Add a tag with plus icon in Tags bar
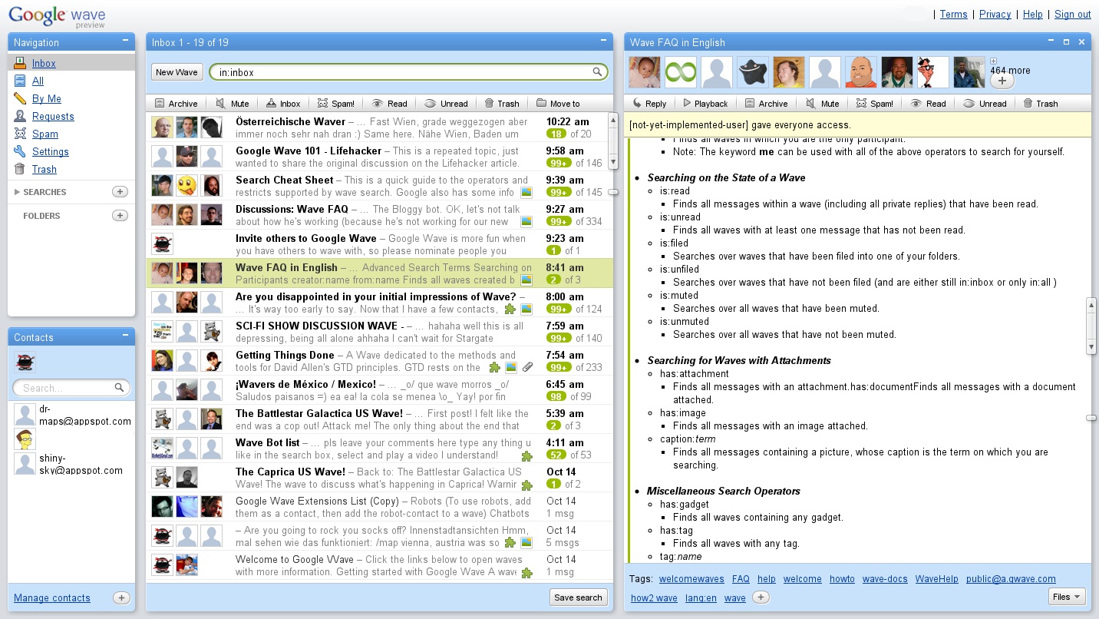The width and height of the screenshot is (1099, 619). point(760,597)
